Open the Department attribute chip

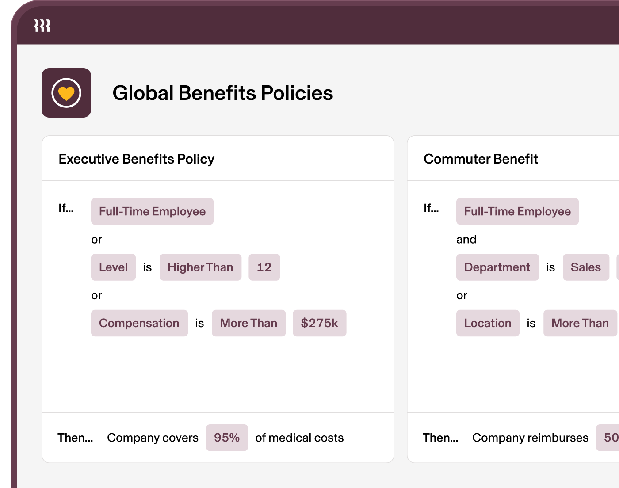pos(497,267)
